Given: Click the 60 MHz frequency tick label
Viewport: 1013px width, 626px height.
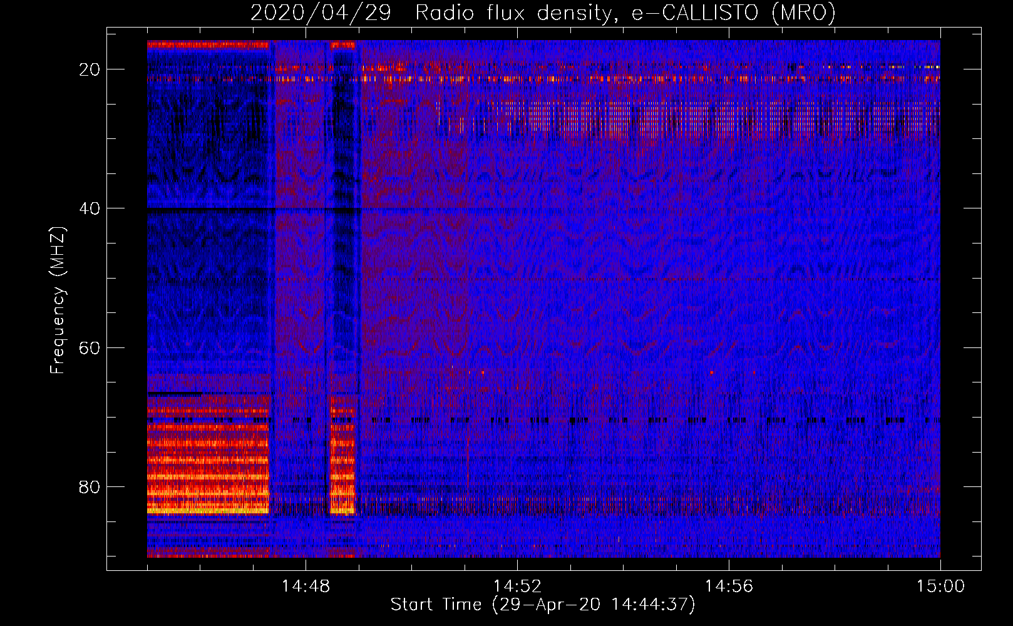Looking at the screenshot, I should [90, 347].
